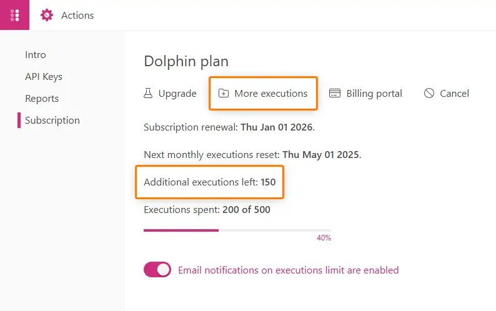The width and height of the screenshot is (496, 311).
Task: Click the Billing portal card icon
Action: 335,93
